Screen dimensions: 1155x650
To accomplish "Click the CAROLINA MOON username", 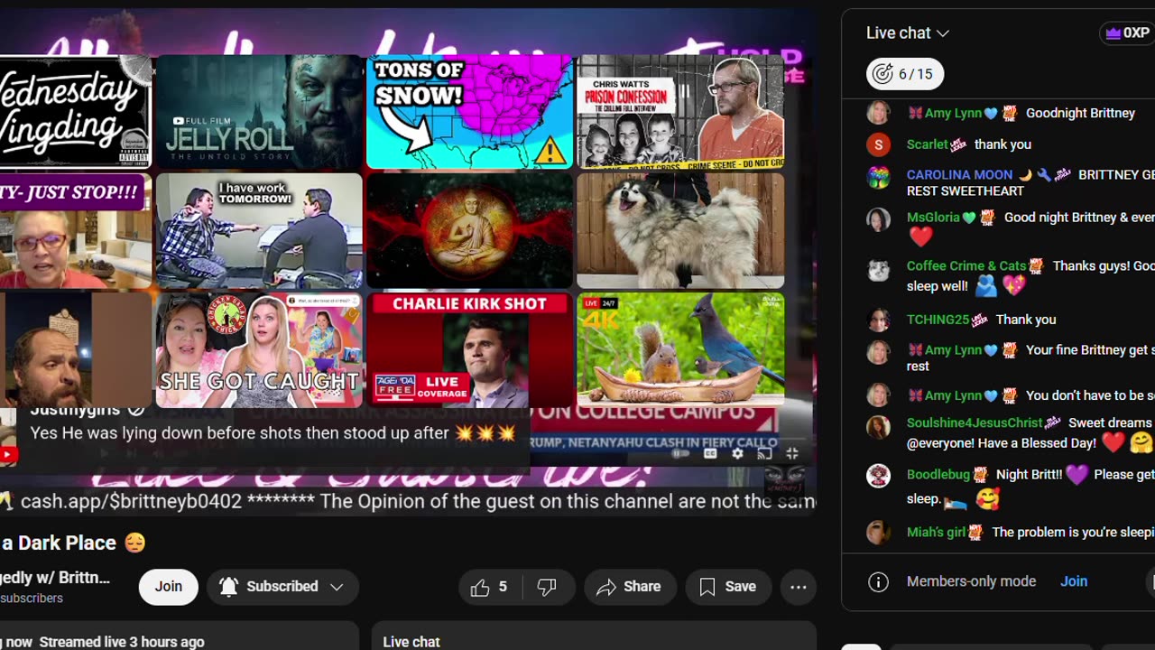I will tap(959, 175).
